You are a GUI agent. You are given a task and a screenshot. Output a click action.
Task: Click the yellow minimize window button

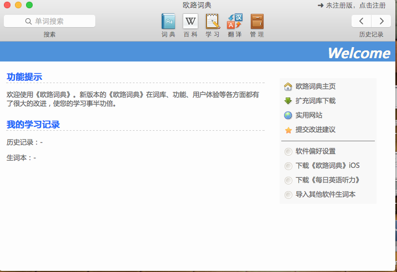click(x=18, y=5)
